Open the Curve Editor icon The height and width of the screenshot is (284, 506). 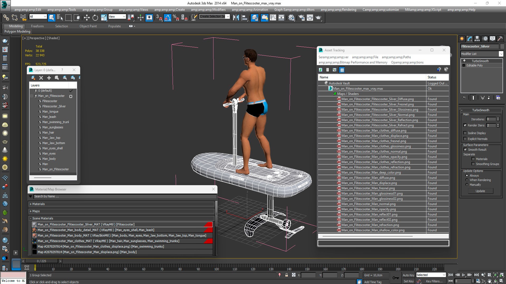[x=273, y=18]
